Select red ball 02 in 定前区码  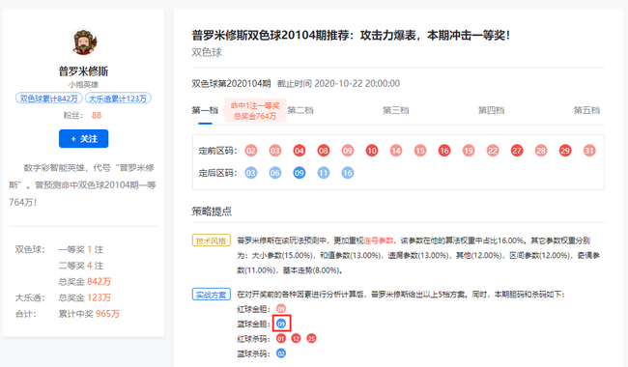click(251, 151)
